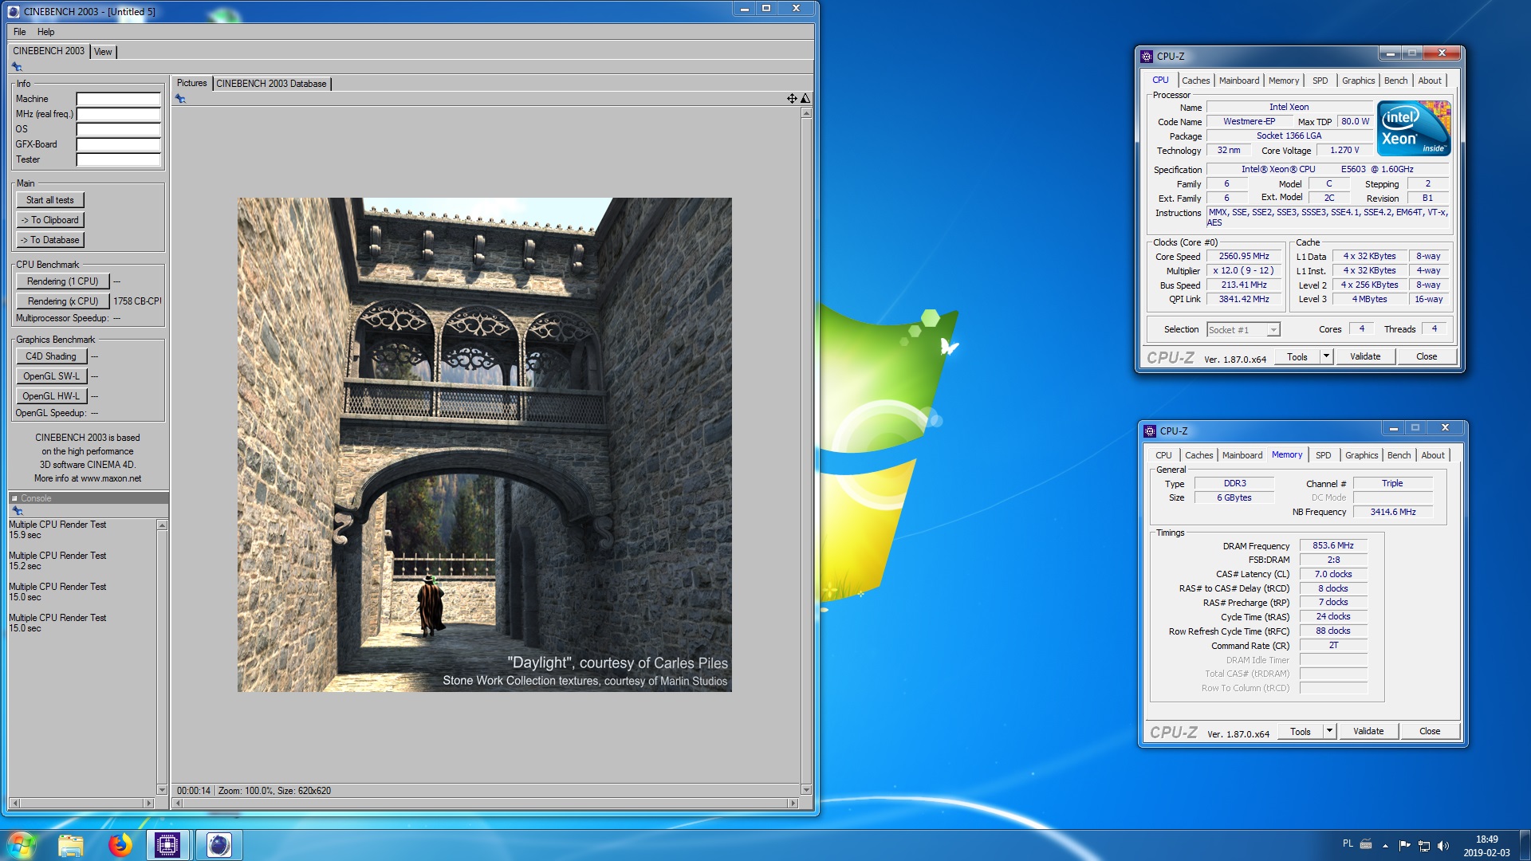Click the To Database button
This screenshot has height=861, width=1531.
pos(49,240)
